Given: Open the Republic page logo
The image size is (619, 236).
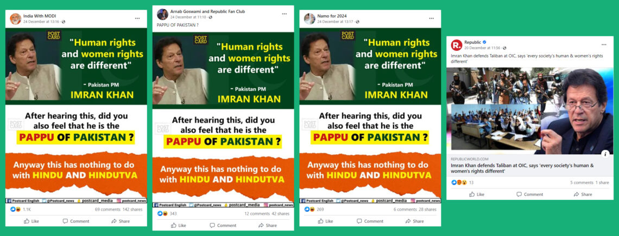Looking at the screenshot, I should point(456,45).
